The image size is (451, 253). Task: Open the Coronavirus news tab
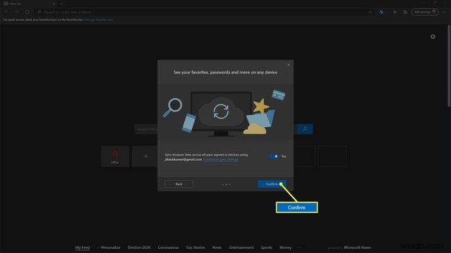[x=169, y=247]
